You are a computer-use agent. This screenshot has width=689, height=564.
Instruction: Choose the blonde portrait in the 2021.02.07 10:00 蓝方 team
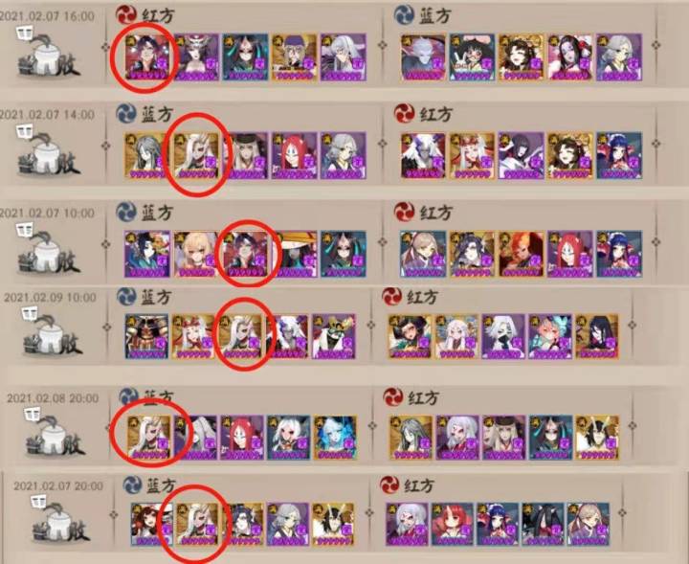(x=196, y=254)
